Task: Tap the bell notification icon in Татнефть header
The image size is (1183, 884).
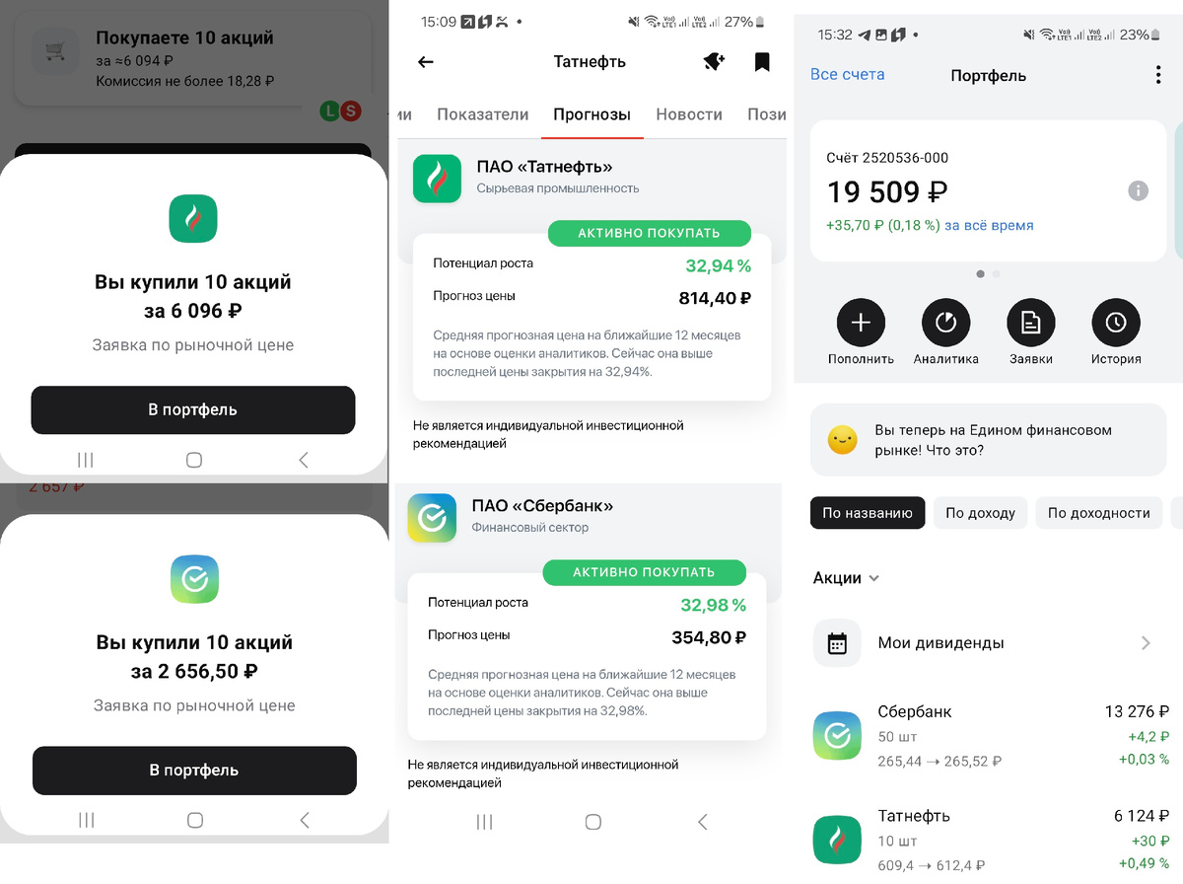Action: 714,62
